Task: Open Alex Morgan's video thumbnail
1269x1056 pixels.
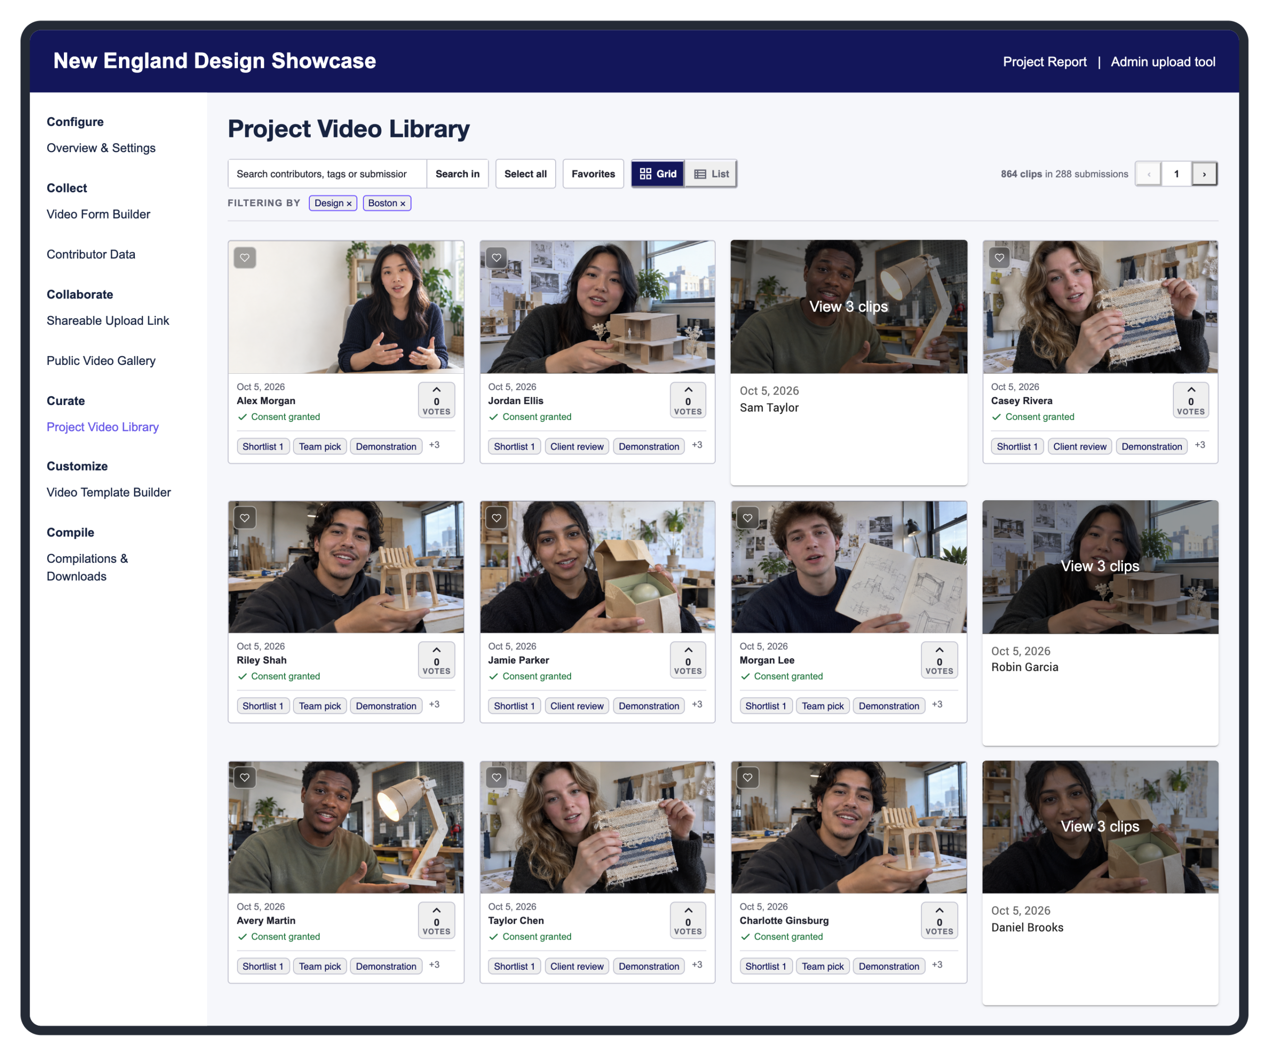Action: [x=346, y=306]
